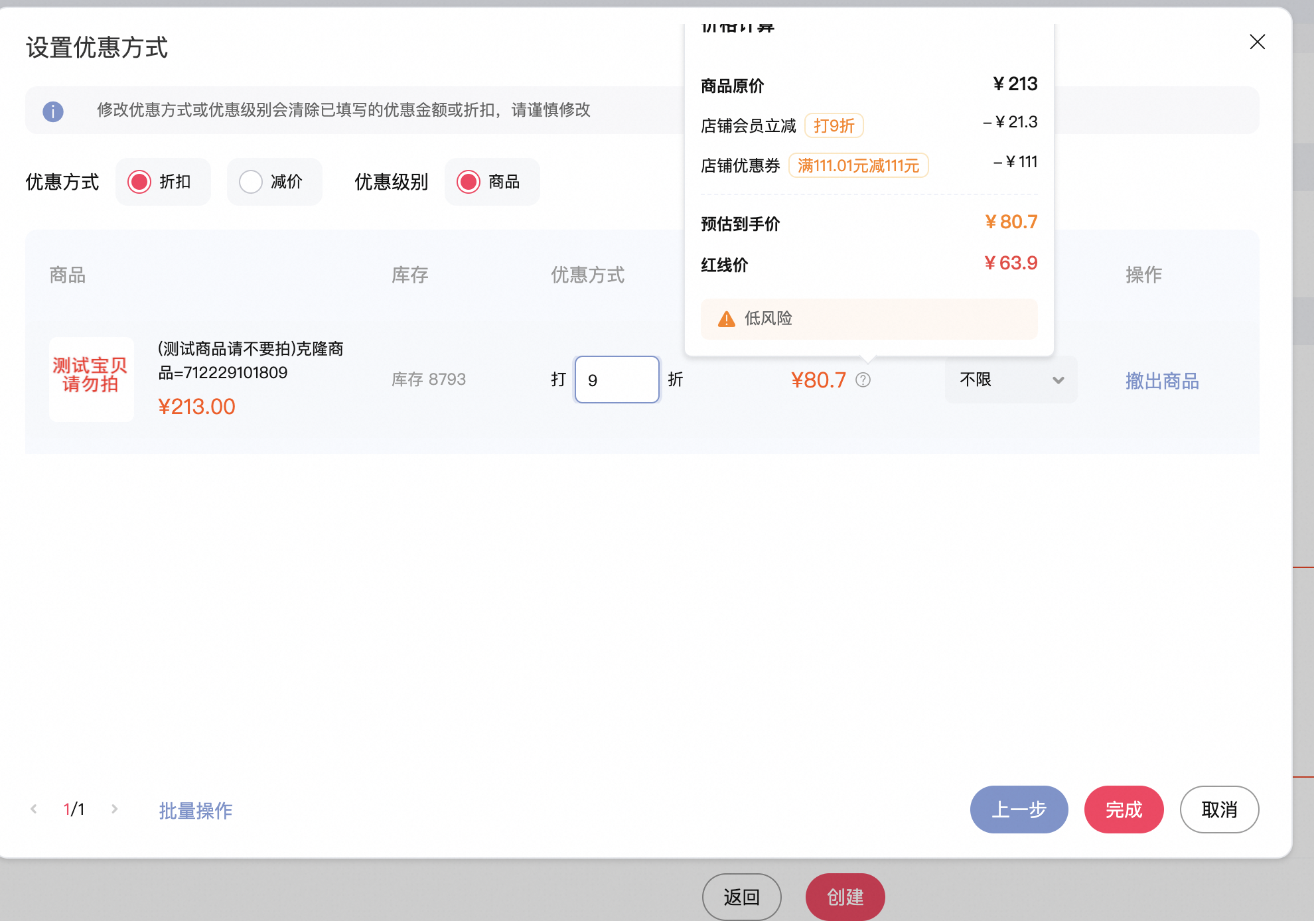Click the –¥111 coupon deduction amount
Viewport: 1314px width, 921px height.
(x=1015, y=163)
